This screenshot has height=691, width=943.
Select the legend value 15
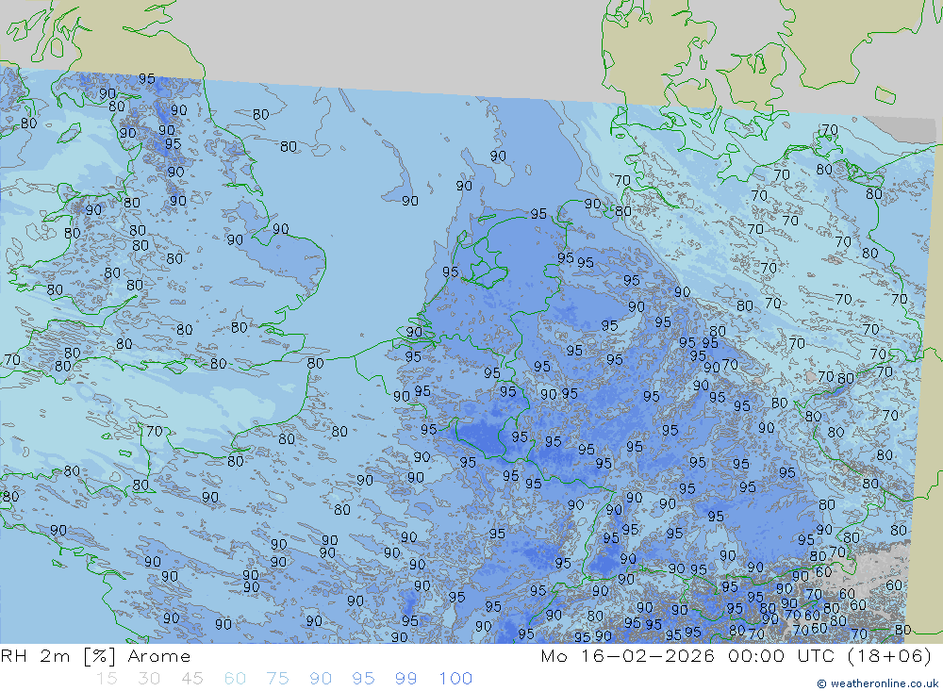tap(108, 679)
